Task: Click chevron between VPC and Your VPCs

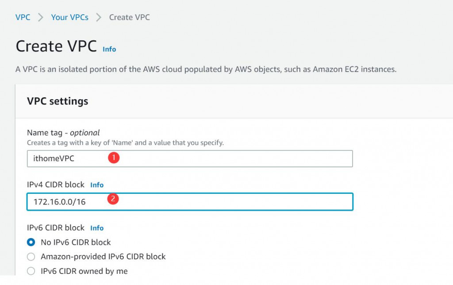Action: pyautogui.click(x=41, y=17)
